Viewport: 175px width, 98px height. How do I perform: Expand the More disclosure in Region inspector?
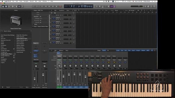tap(33, 24)
